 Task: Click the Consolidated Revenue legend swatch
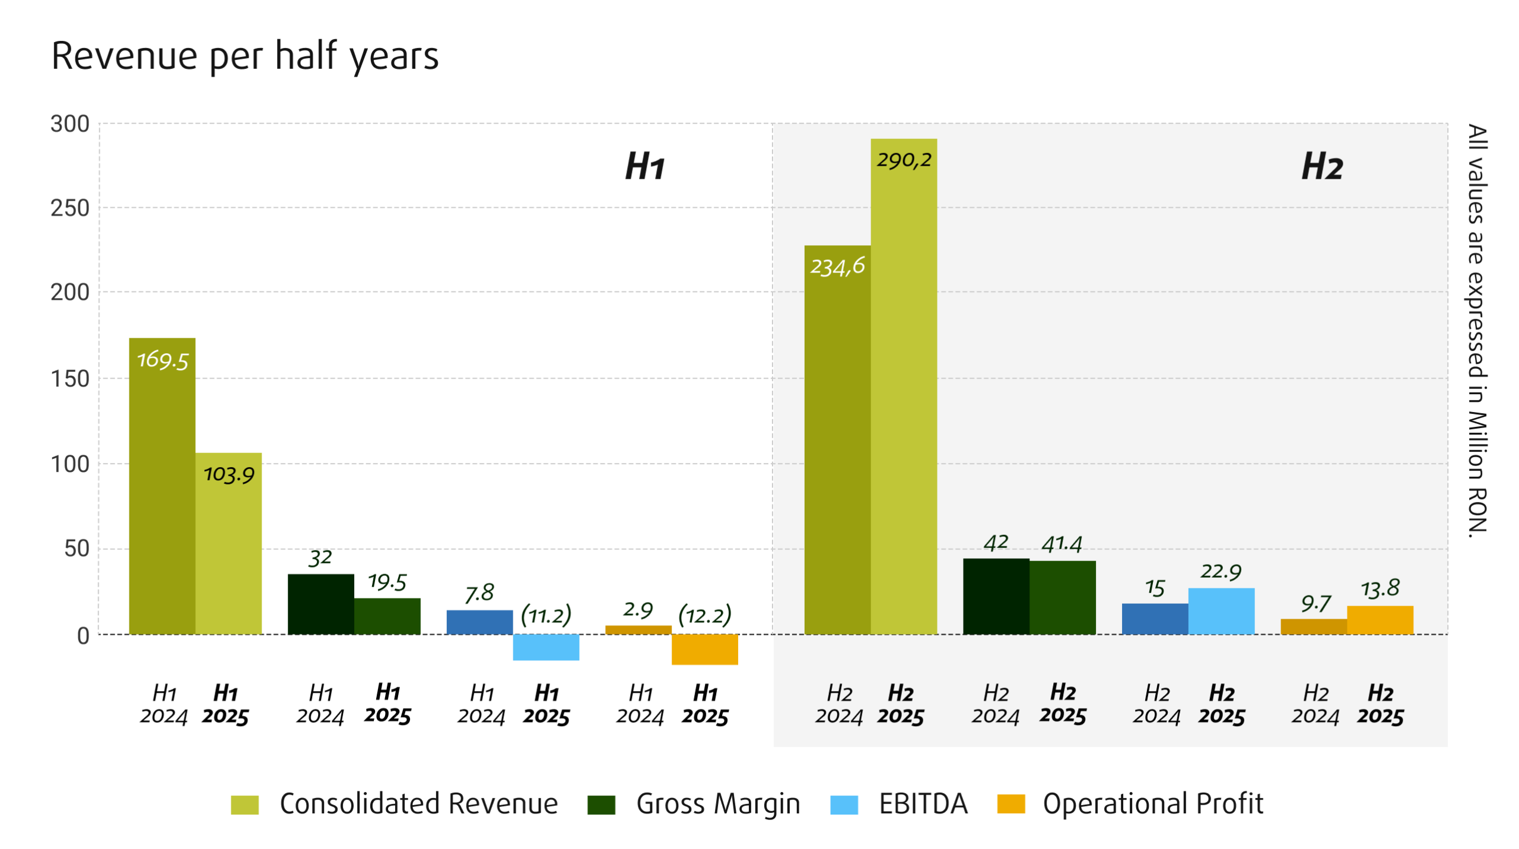244,804
